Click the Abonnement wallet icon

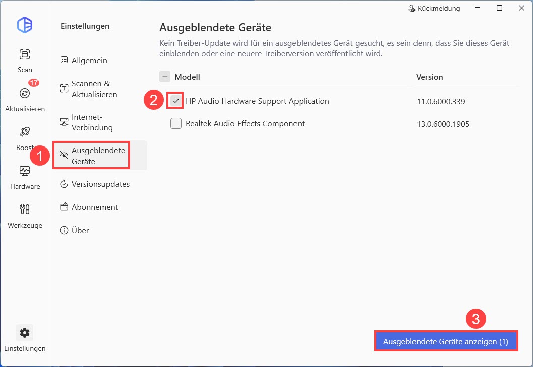(64, 207)
